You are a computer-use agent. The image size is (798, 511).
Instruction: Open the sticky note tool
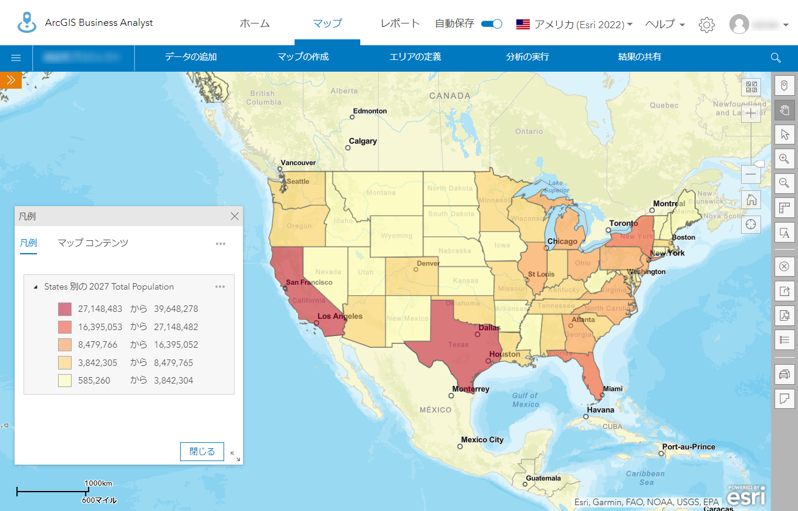tap(785, 398)
